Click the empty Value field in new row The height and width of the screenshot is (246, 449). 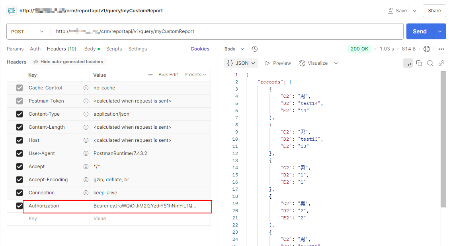(150, 219)
